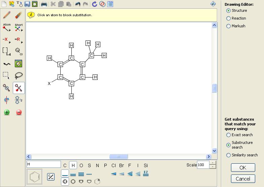264x187 pixels.
Task: Toggle the double bond type
Action: tap(73, 175)
